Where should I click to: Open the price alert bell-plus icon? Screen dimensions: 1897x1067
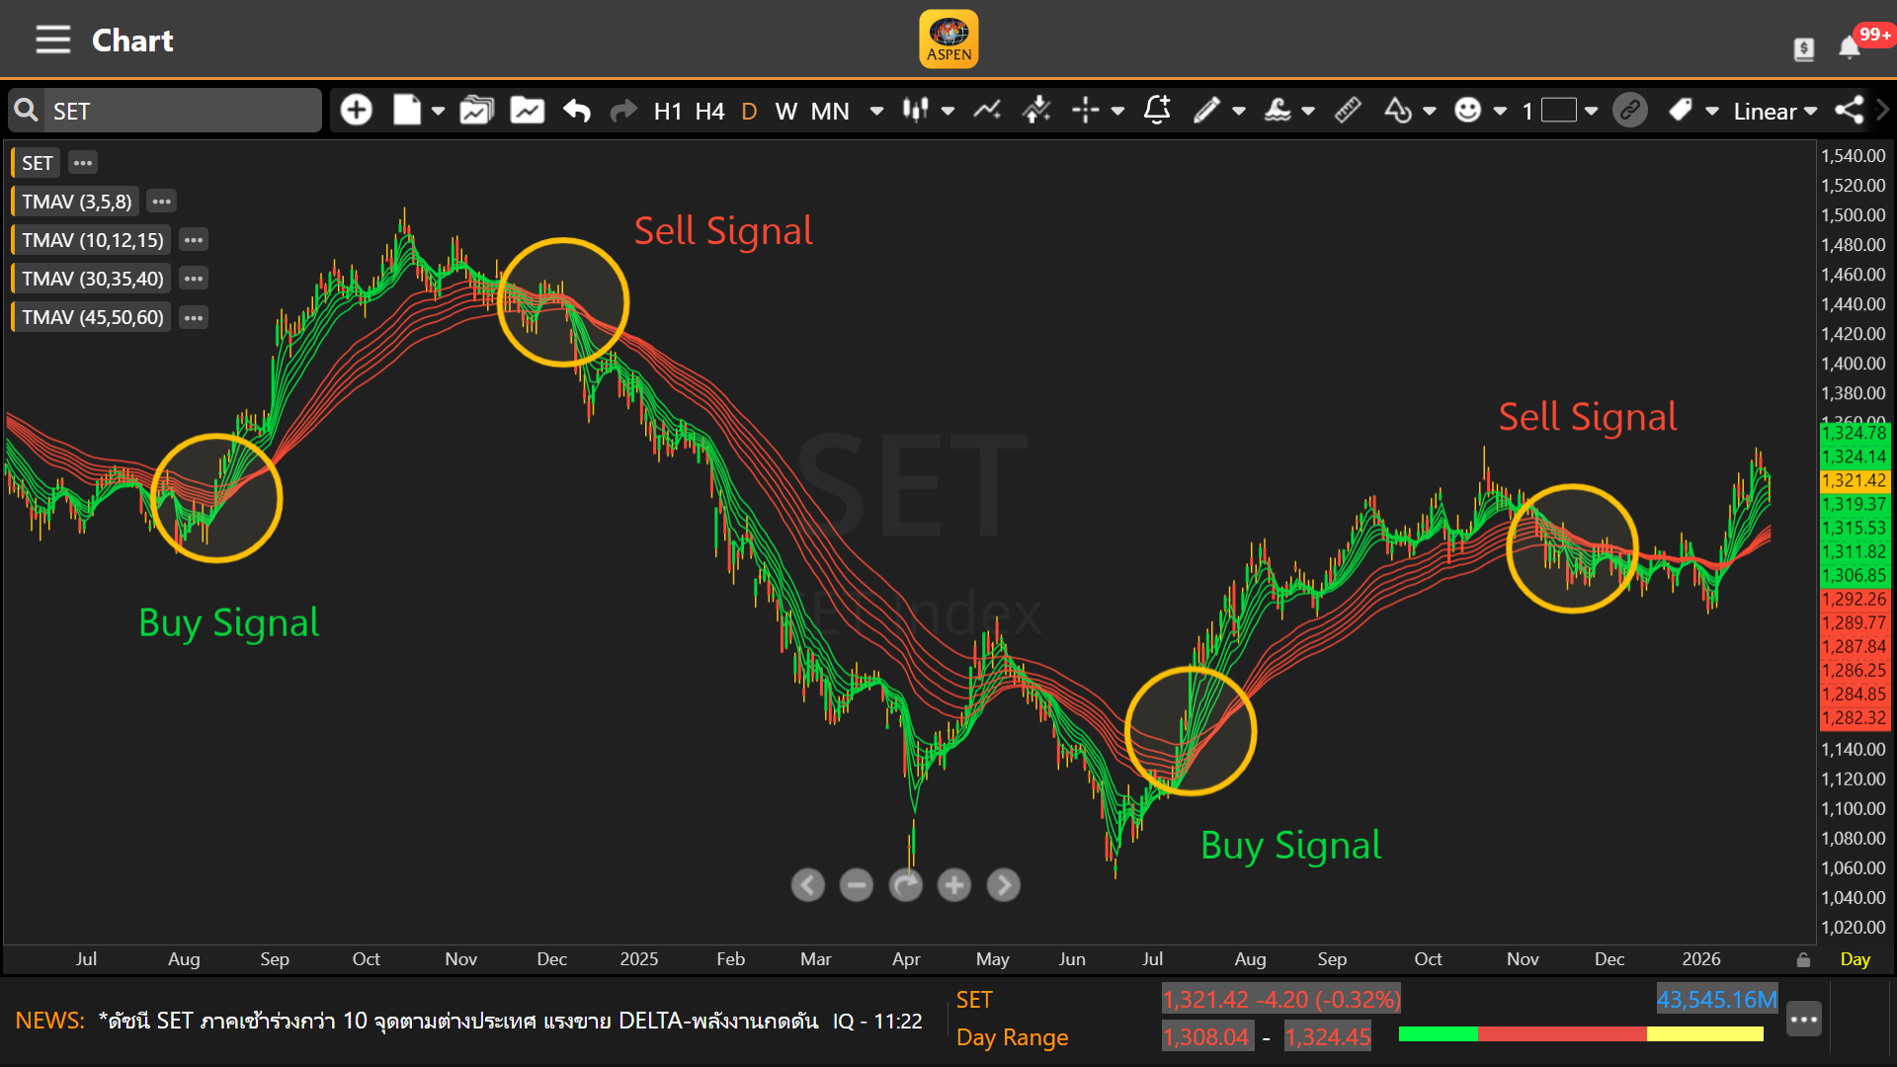tap(1157, 110)
